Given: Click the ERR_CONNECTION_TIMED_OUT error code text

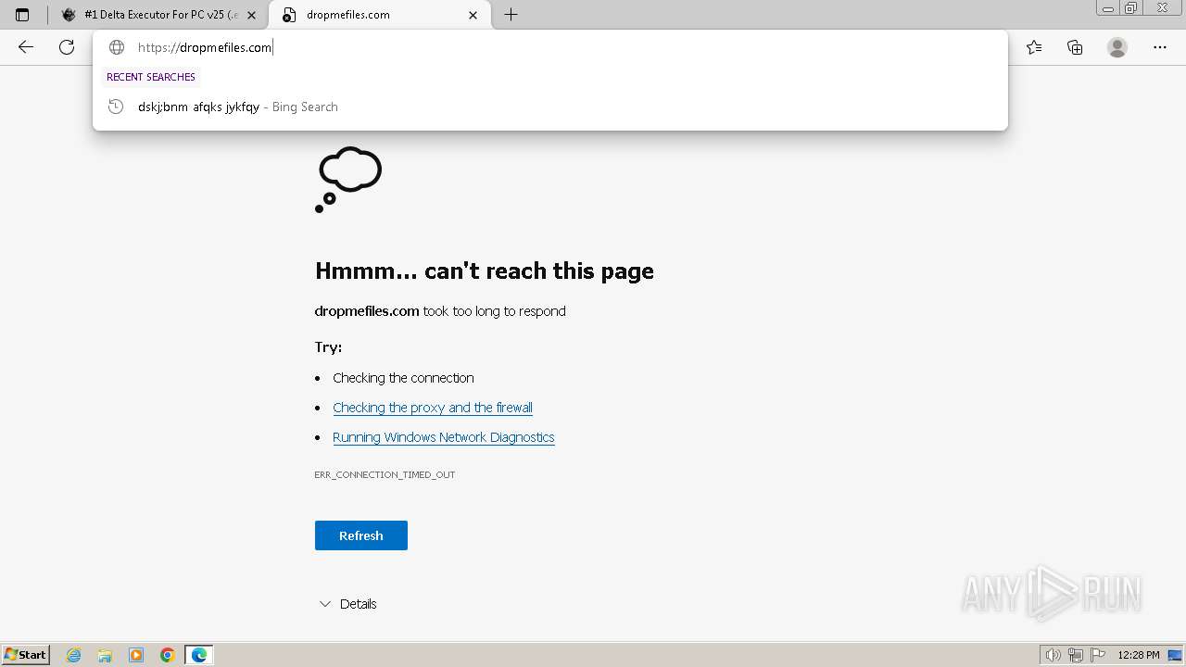Looking at the screenshot, I should [x=385, y=474].
